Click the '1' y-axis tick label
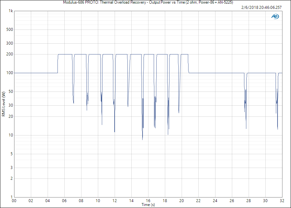This screenshot has height=208, width=291. pyautogui.click(x=12, y=197)
